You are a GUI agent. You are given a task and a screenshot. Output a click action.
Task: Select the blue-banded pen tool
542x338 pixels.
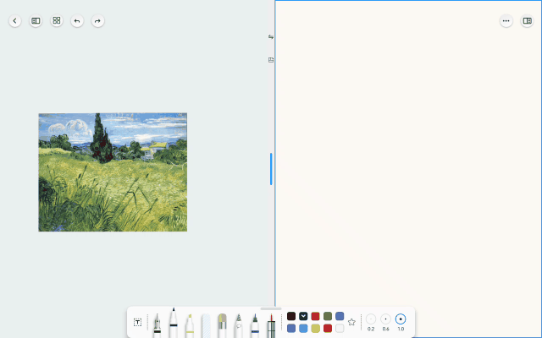click(x=255, y=325)
